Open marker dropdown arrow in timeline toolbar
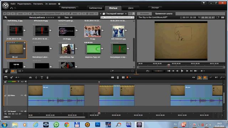 coord(130,78)
